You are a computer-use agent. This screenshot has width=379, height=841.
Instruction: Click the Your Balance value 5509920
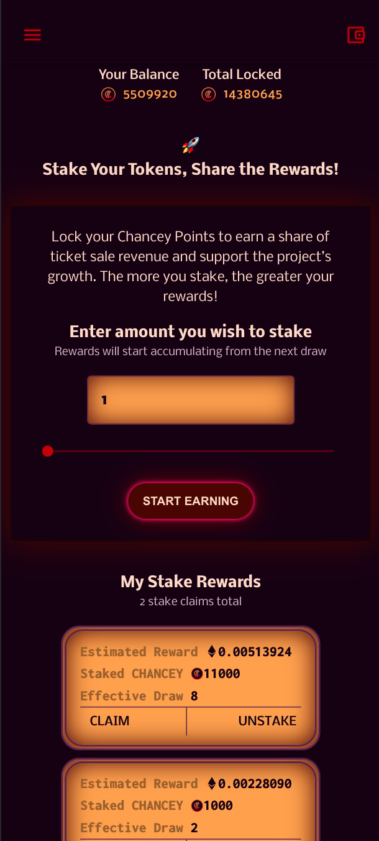150,95
